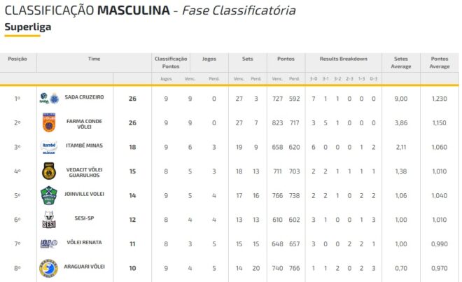Click the Joinville Vôlei team logo
Image resolution: width=462 pixels, height=282 pixels.
click(48, 195)
